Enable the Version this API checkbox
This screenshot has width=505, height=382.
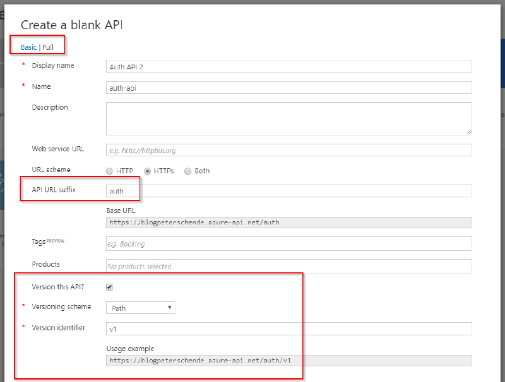pos(109,287)
